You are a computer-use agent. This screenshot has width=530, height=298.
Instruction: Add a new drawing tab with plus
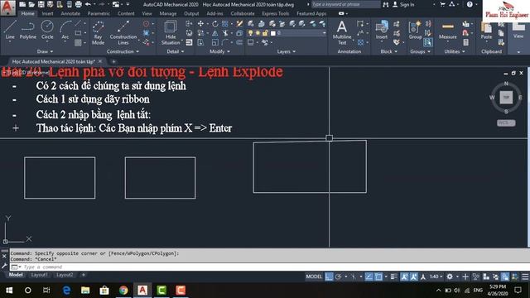coord(113,61)
